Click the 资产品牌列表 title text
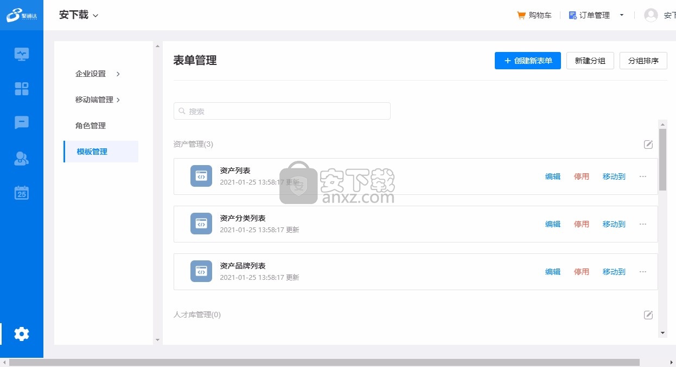Screen dimensions: 676x367 pyautogui.click(x=243, y=266)
